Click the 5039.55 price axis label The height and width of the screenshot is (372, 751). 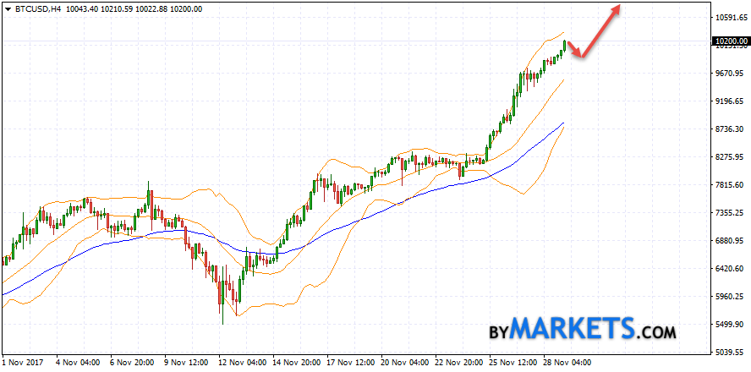728,353
